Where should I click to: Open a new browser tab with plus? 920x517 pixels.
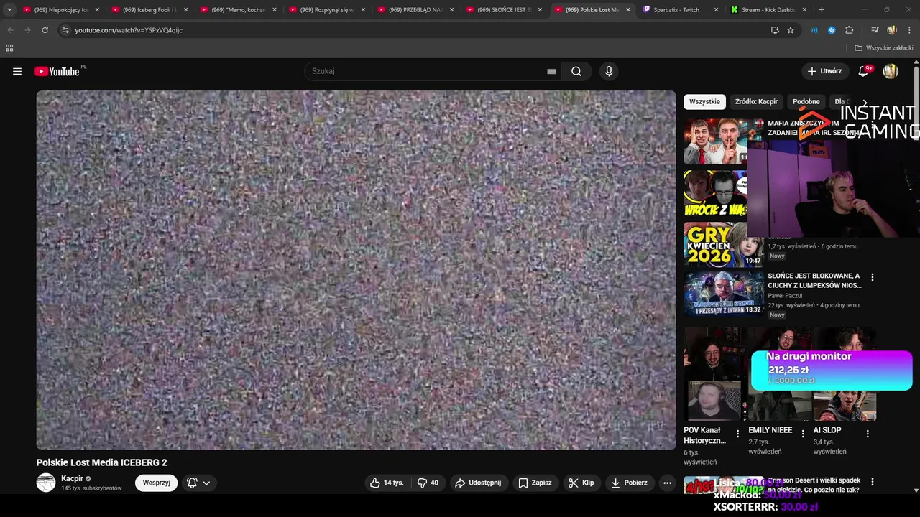822,10
